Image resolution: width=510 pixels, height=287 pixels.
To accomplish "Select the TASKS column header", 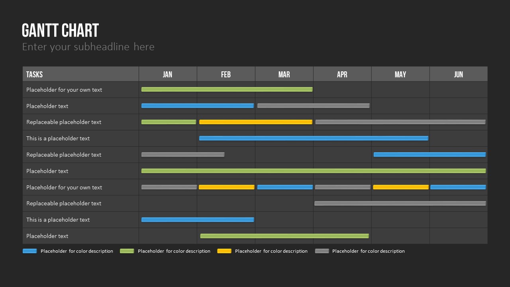I will (x=80, y=74).
